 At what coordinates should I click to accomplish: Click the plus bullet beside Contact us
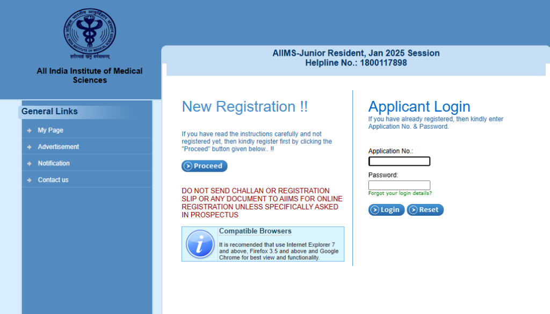click(29, 180)
